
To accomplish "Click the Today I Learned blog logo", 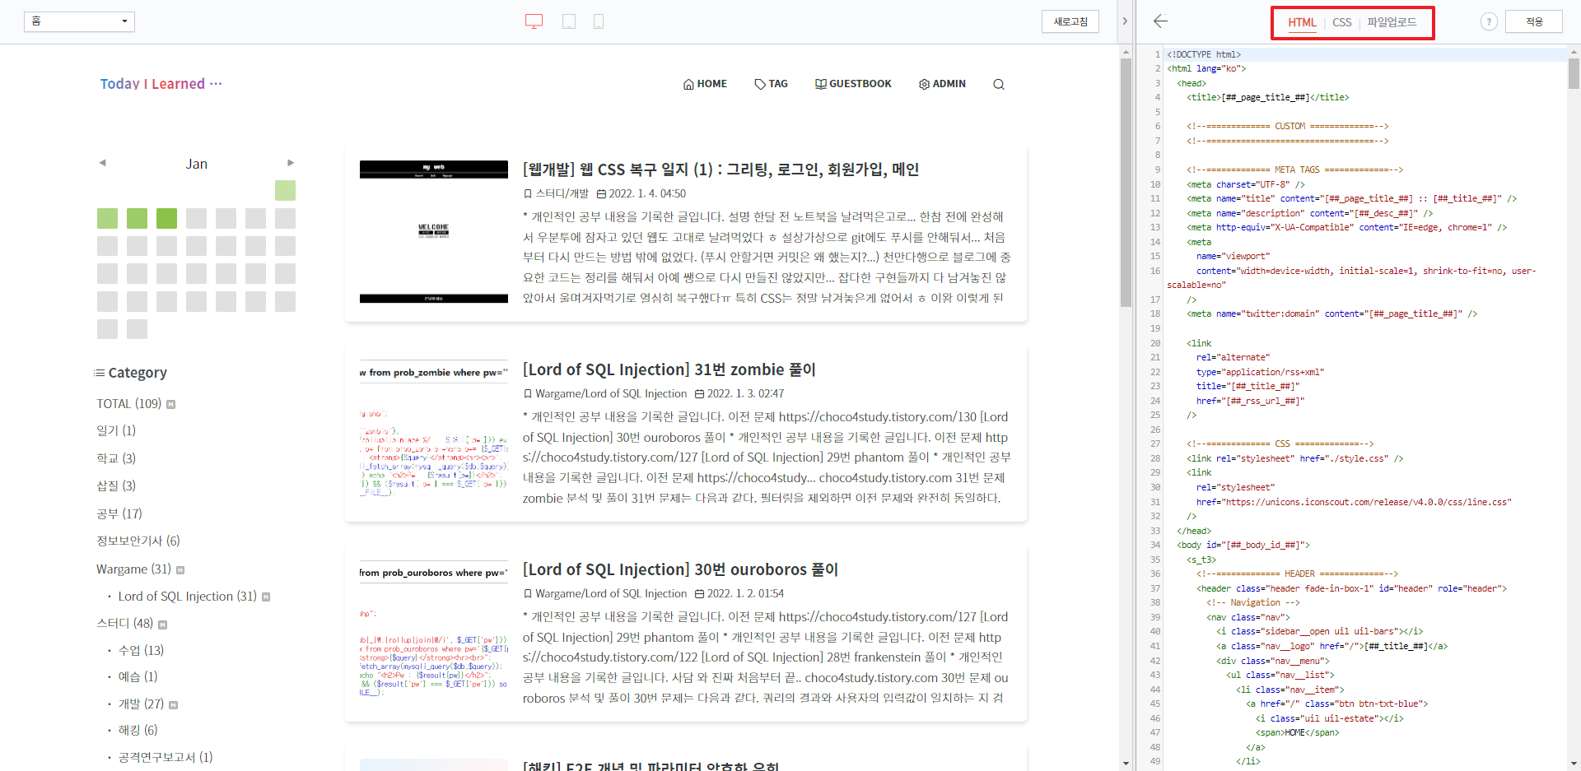I will 161,84.
